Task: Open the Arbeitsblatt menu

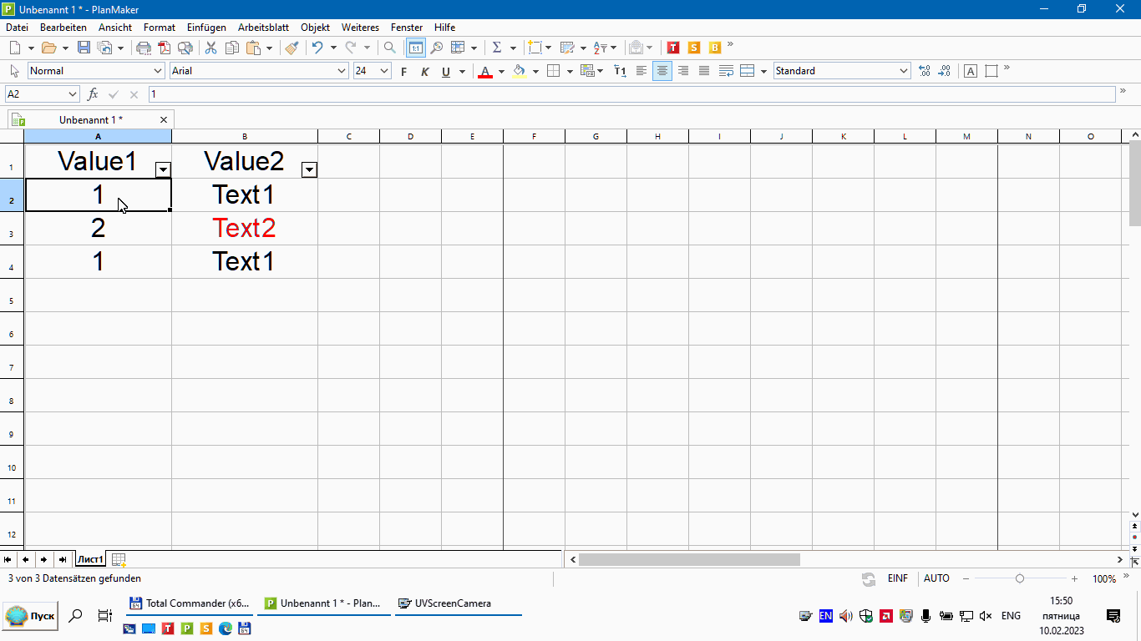Action: [x=263, y=28]
